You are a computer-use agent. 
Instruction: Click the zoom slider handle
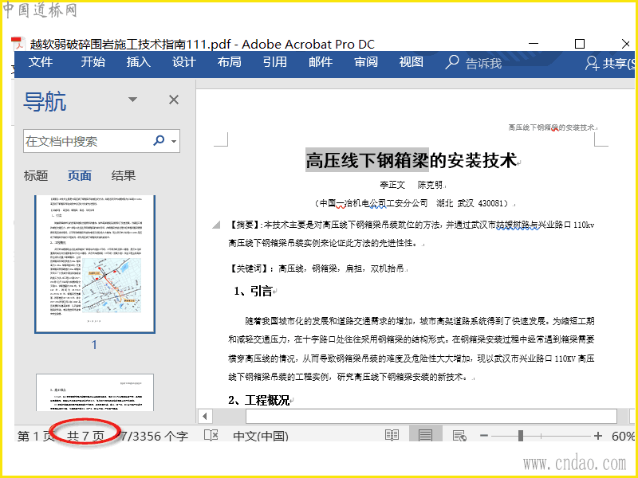(x=521, y=436)
